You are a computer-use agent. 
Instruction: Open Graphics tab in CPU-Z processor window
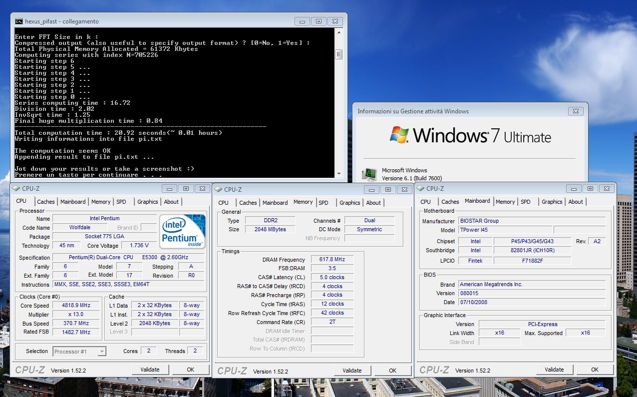(148, 202)
